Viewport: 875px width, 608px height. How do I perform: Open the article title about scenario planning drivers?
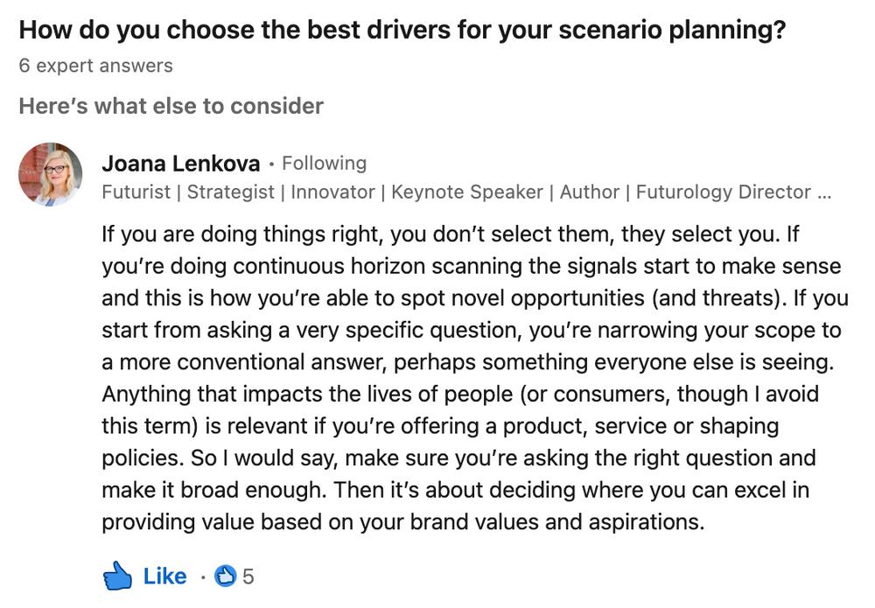coord(402,30)
